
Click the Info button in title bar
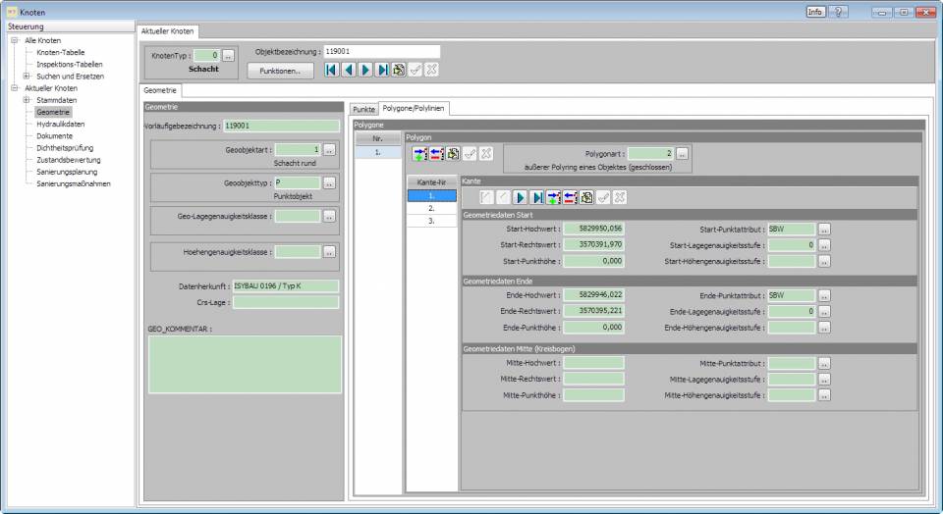point(815,12)
